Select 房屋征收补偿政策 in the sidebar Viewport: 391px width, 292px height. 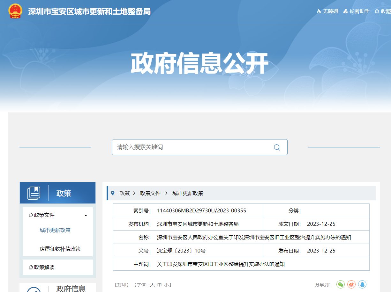click(x=60, y=249)
